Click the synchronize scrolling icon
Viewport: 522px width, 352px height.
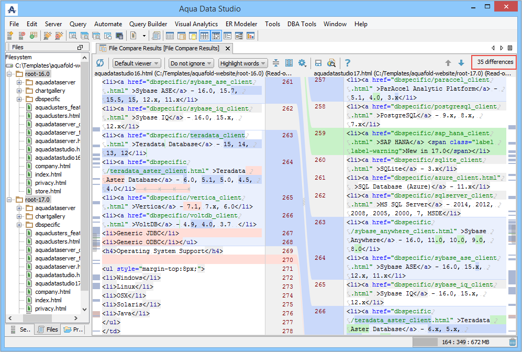pyautogui.click(x=276, y=63)
